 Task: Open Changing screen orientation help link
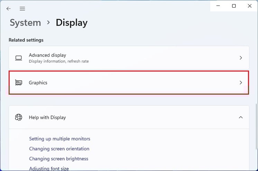tap(59, 149)
